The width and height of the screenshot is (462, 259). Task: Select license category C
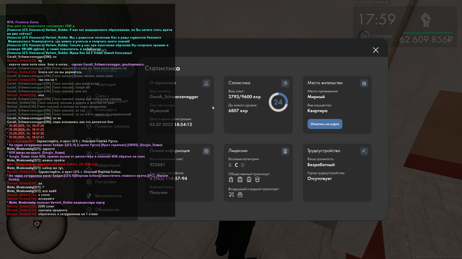point(236,165)
